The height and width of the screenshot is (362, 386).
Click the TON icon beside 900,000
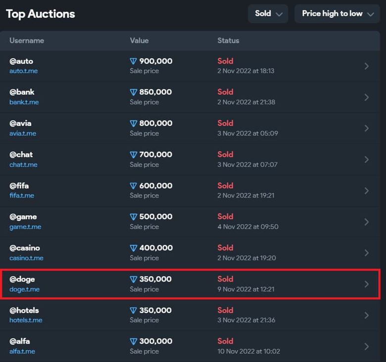(x=133, y=61)
